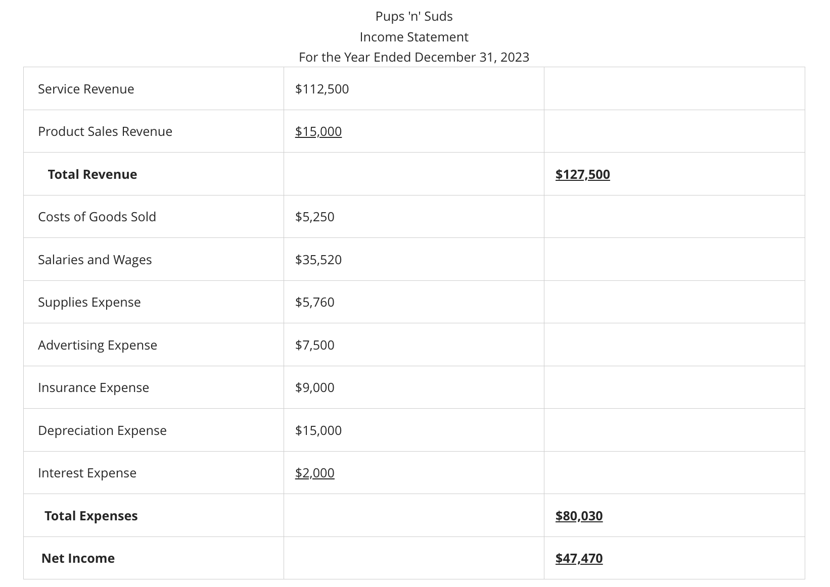The width and height of the screenshot is (830, 587).
Task: Select the $35,520 salaries amount
Action: (x=318, y=260)
